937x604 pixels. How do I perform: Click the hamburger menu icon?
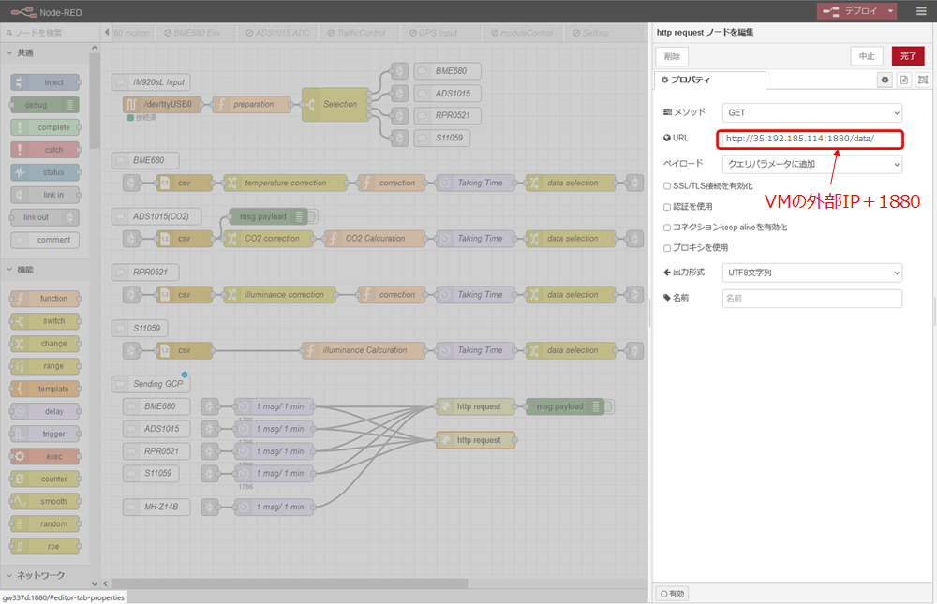pyautogui.click(x=921, y=11)
